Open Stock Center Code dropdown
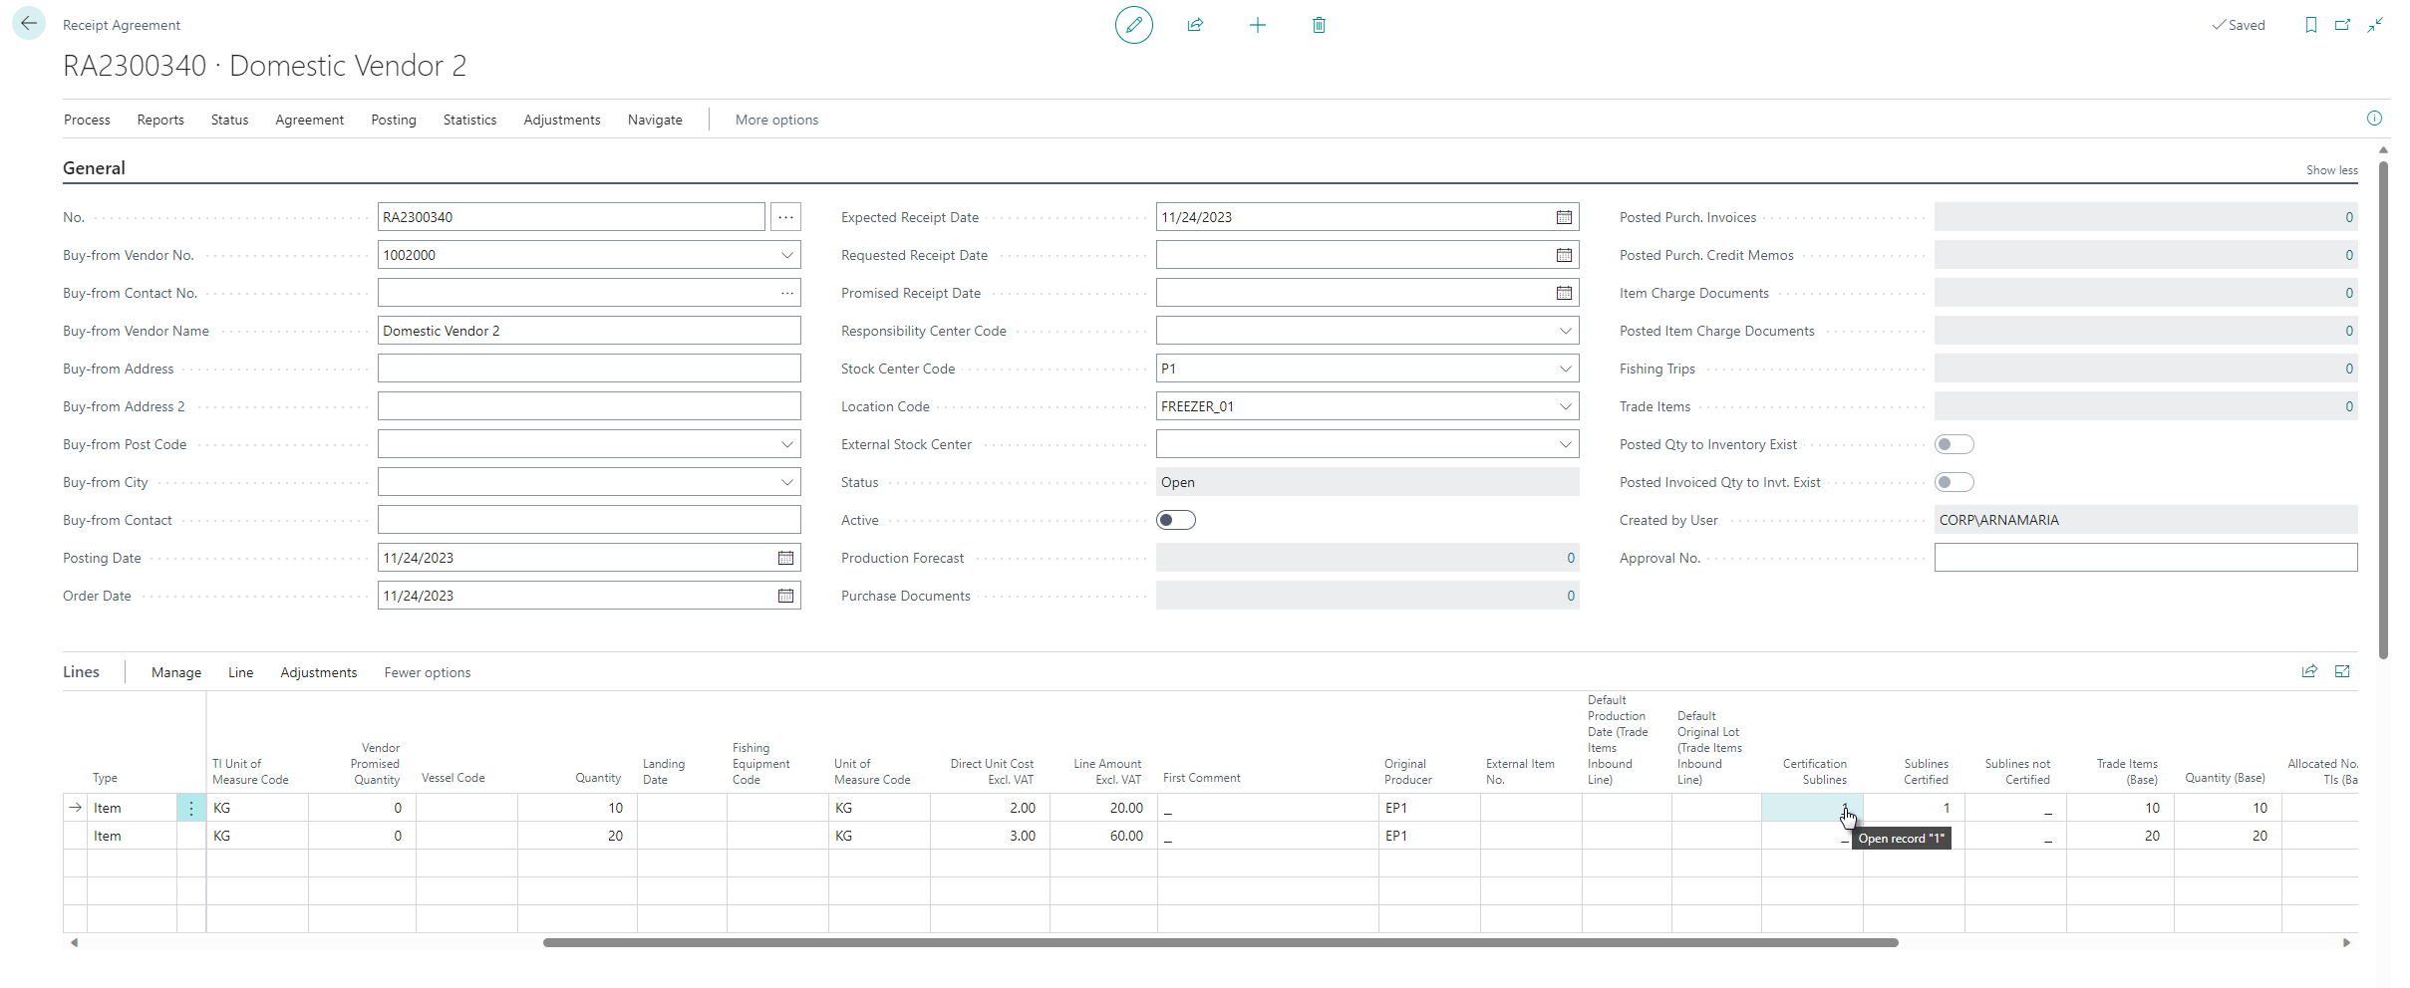Screen dimensions: 2410x988 click(x=1565, y=369)
